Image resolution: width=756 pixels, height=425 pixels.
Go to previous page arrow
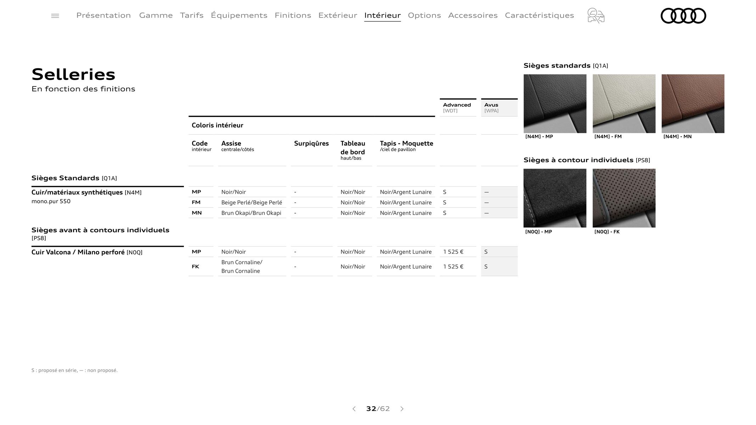pos(354,409)
